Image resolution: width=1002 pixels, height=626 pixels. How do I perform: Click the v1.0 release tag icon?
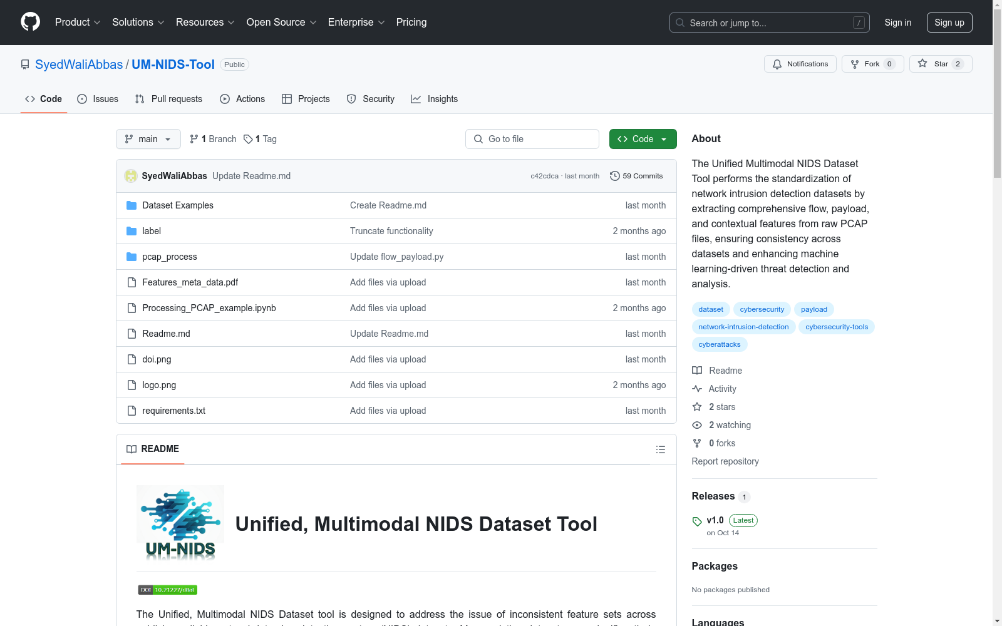pyautogui.click(x=697, y=521)
